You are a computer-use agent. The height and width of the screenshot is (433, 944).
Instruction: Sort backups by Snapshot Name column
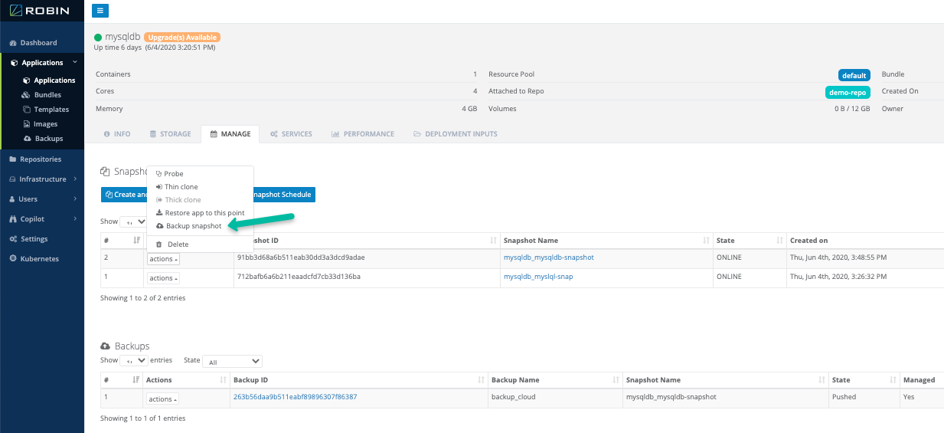[x=725, y=380]
